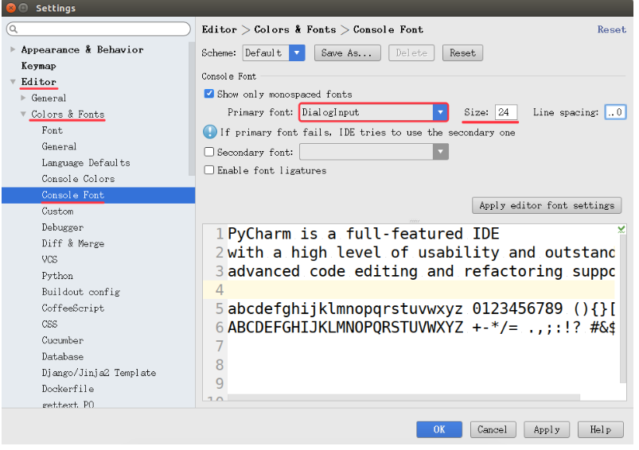This screenshot has width=639, height=450.
Task: Click into the settings search box
Action: tap(98, 29)
